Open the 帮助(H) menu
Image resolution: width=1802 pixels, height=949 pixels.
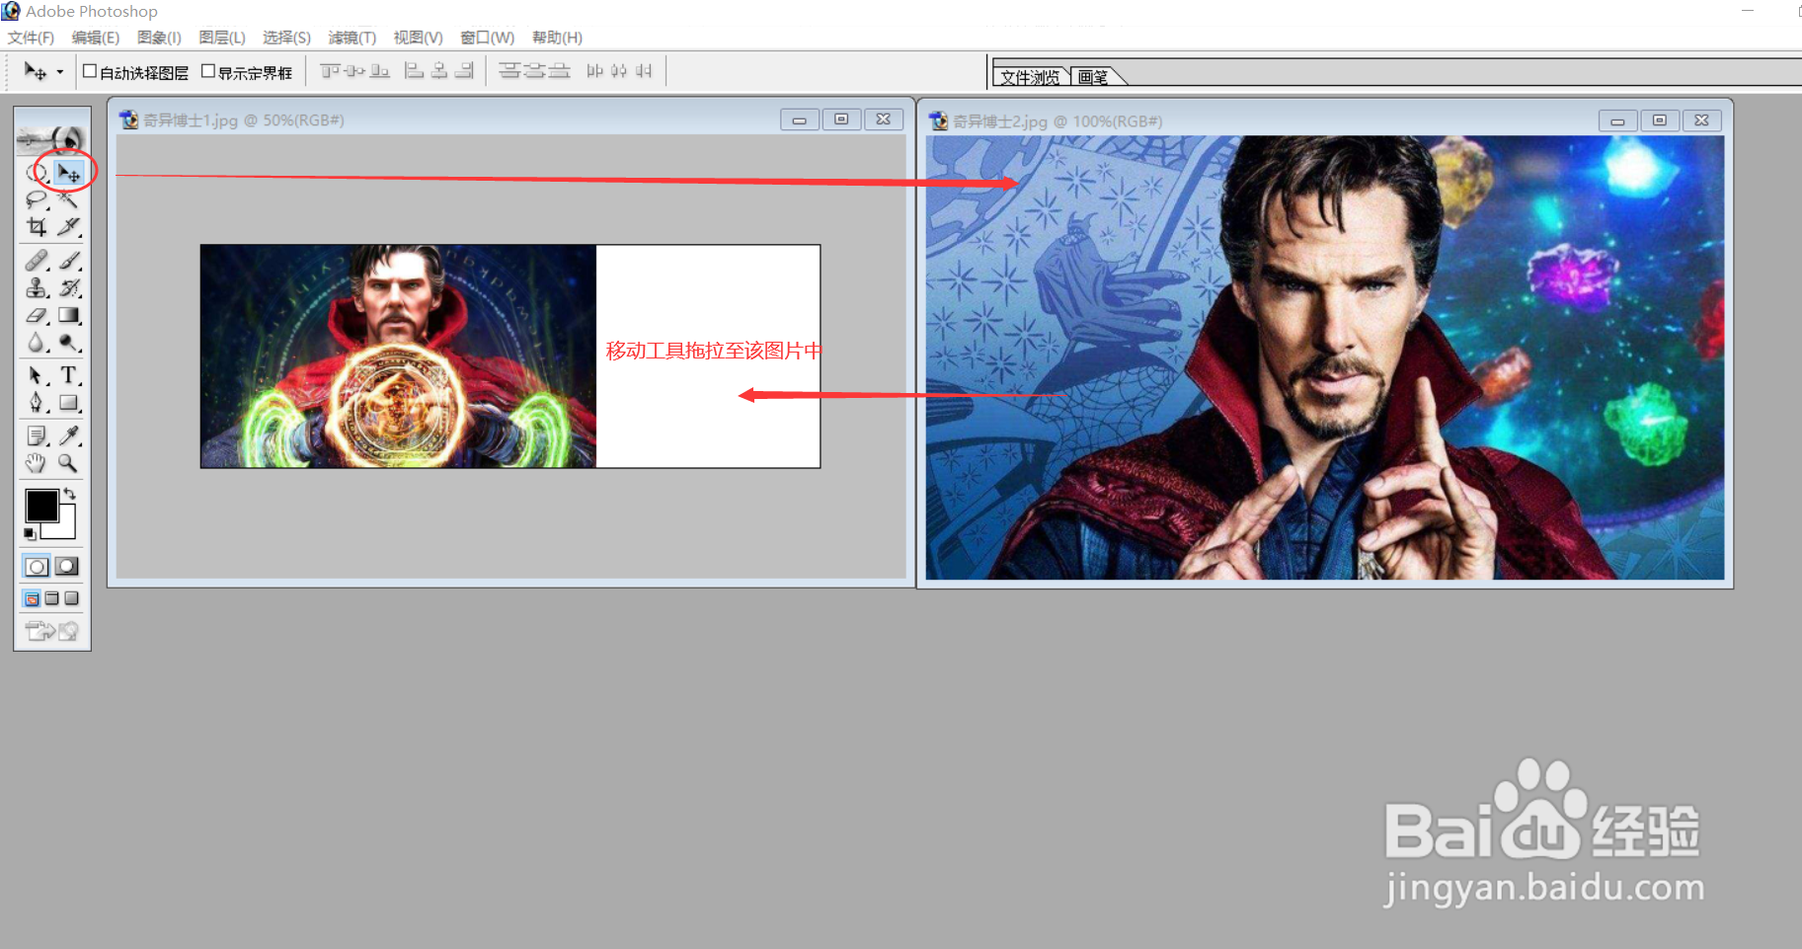557,38
